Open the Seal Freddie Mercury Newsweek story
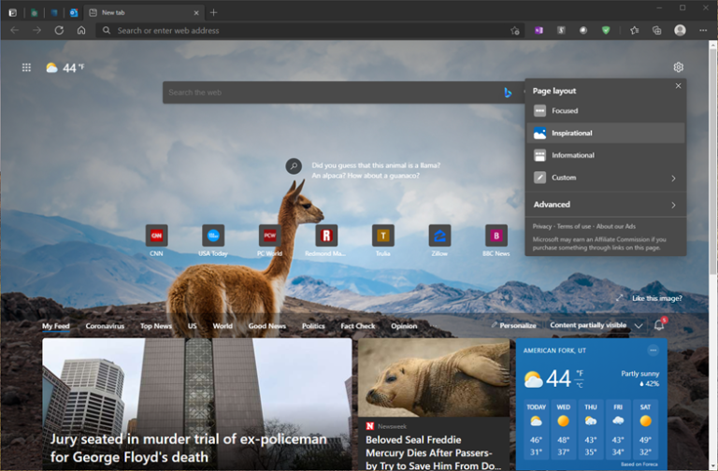The height and width of the screenshot is (471, 718). 434,404
